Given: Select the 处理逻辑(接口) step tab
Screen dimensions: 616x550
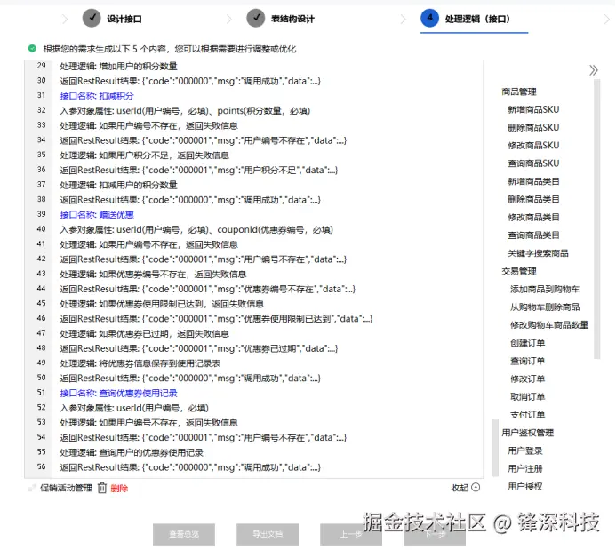Looking at the screenshot, I should tap(477, 19).
